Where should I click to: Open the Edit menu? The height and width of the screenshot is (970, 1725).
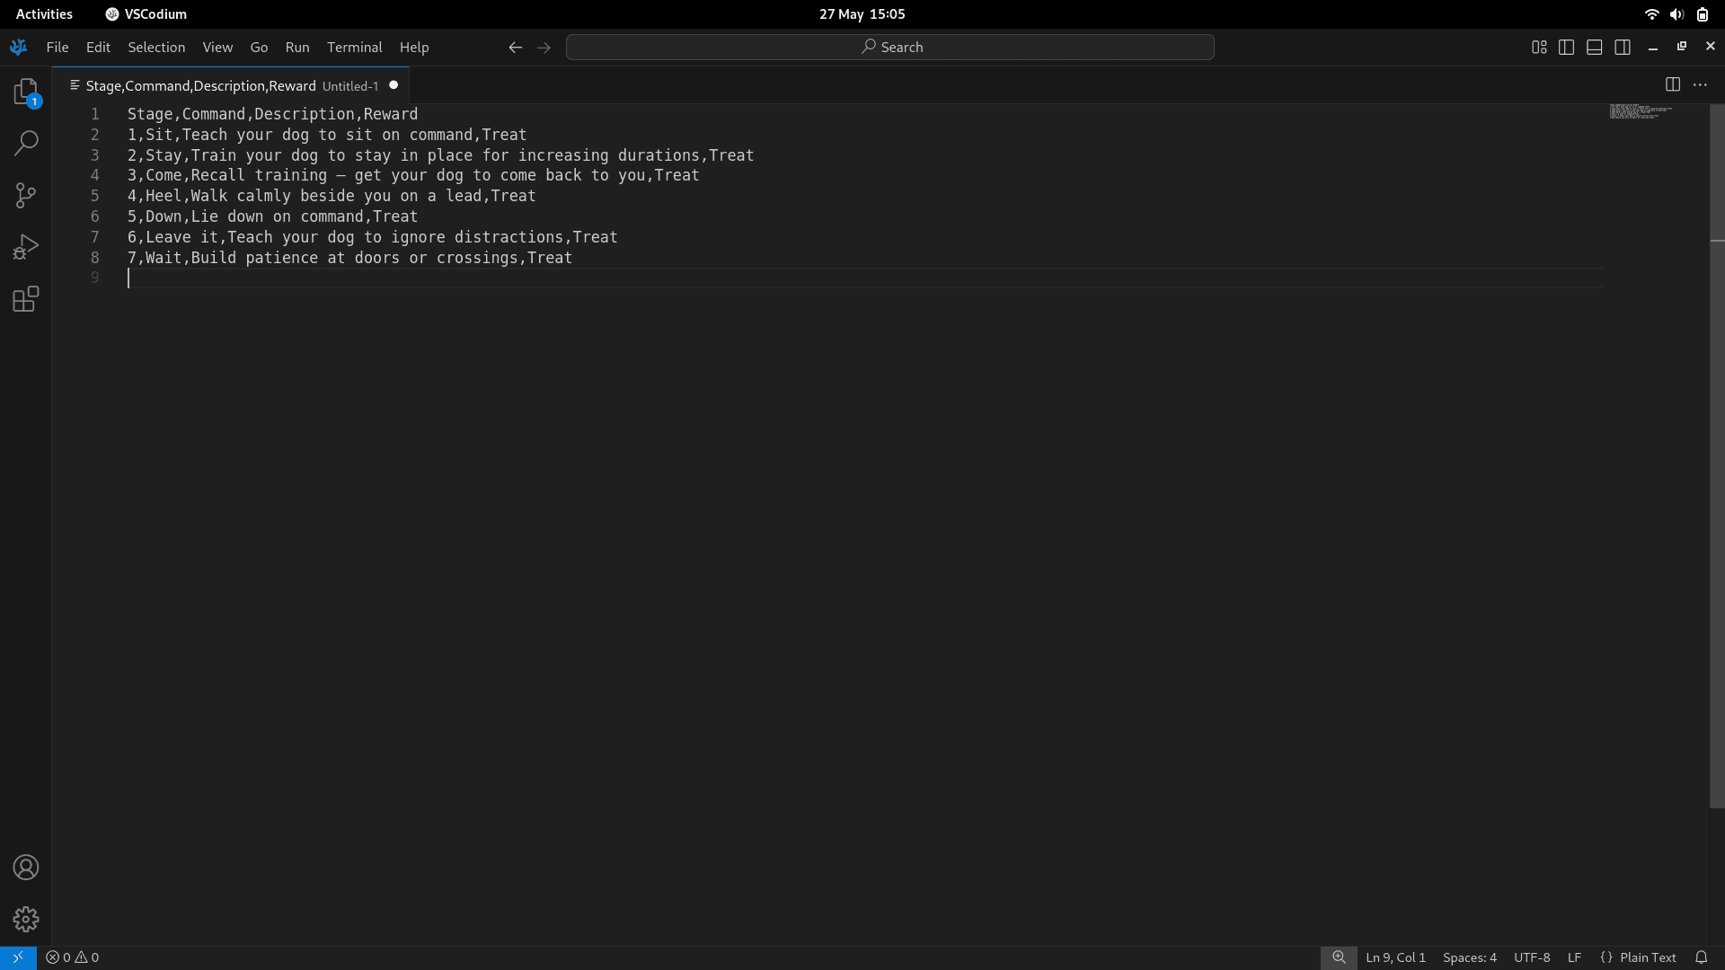tap(98, 47)
